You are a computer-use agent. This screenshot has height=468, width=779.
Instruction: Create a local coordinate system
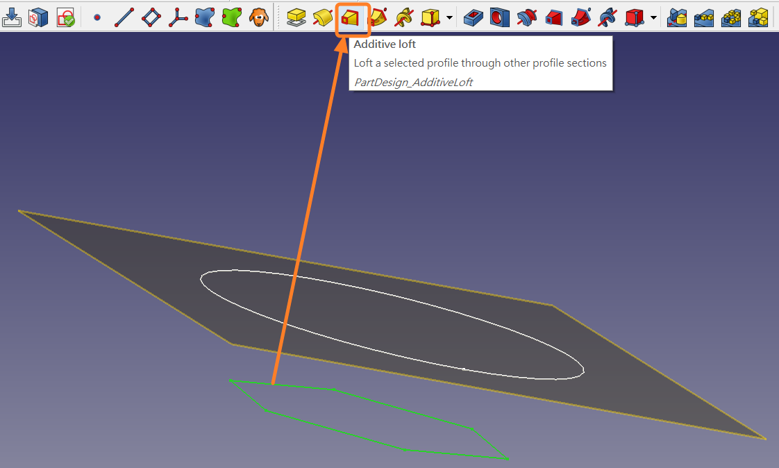[x=178, y=17]
